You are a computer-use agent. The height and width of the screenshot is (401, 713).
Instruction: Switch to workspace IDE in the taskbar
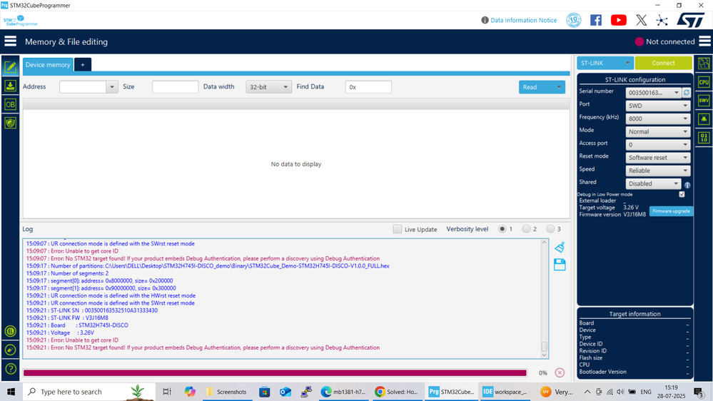click(x=505, y=392)
